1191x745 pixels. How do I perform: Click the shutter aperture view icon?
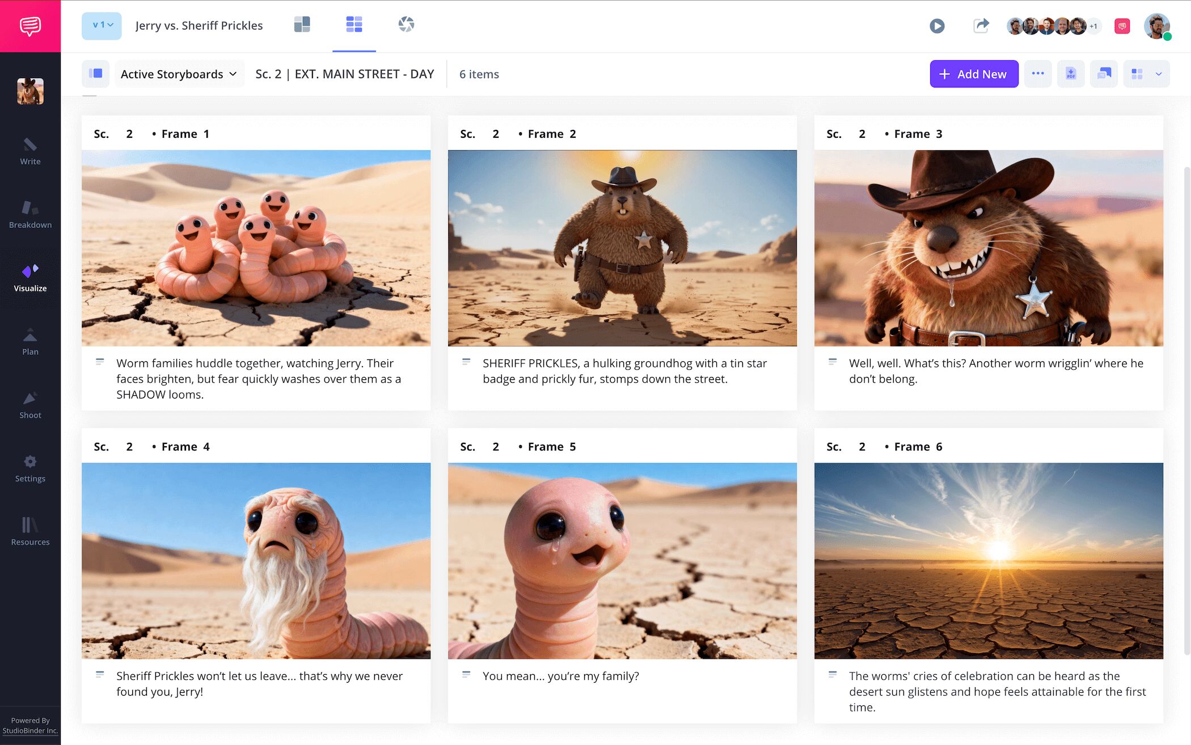(x=406, y=24)
